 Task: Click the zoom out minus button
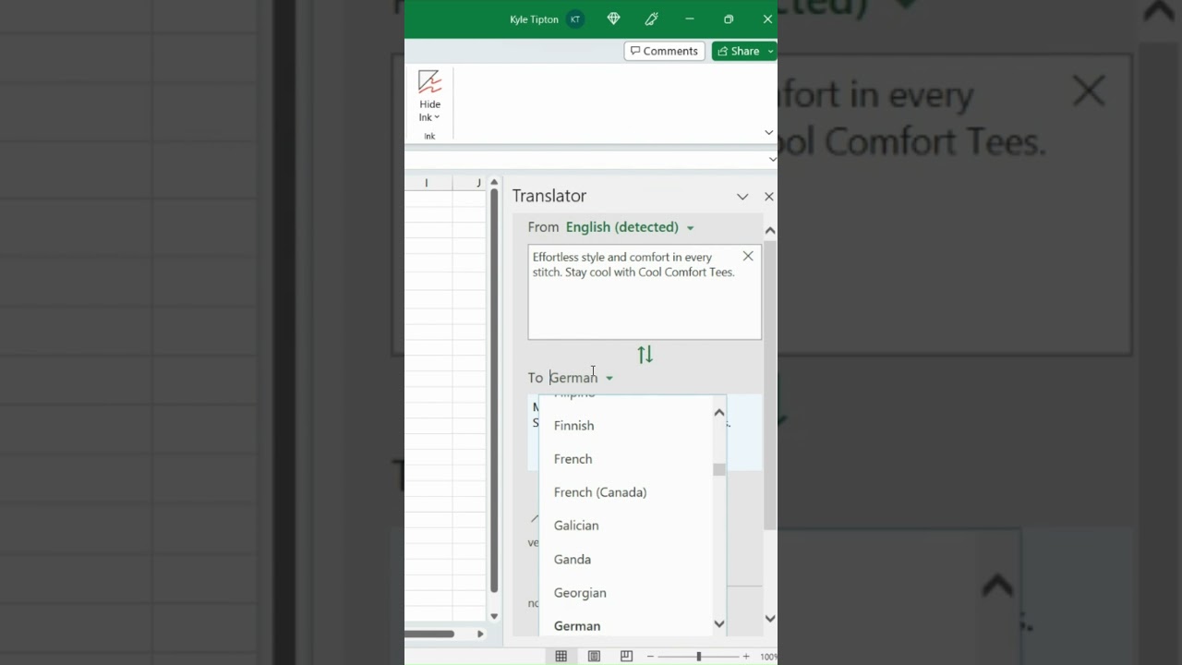tap(650, 656)
